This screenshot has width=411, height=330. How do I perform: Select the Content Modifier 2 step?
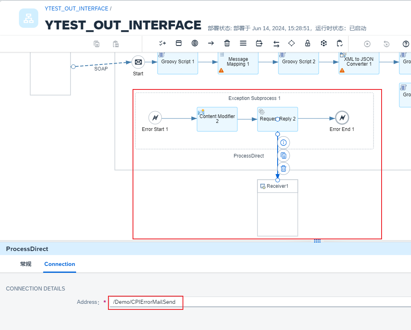[217, 119]
